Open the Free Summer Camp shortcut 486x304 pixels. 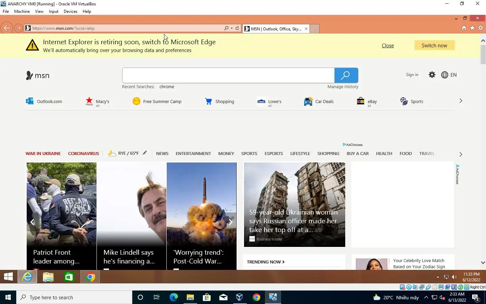[x=157, y=101]
